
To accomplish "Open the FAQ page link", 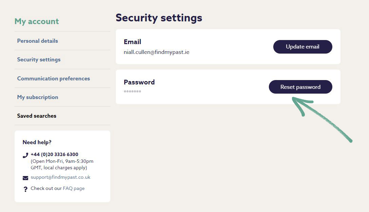I will click(74, 188).
